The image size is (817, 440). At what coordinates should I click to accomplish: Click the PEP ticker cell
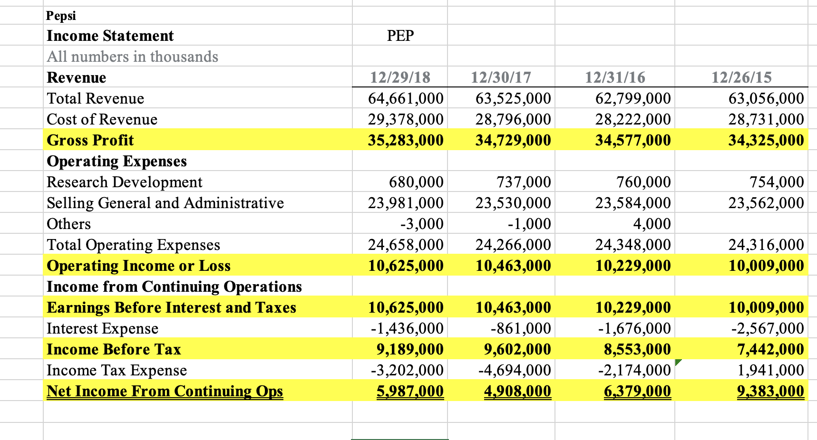click(400, 35)
